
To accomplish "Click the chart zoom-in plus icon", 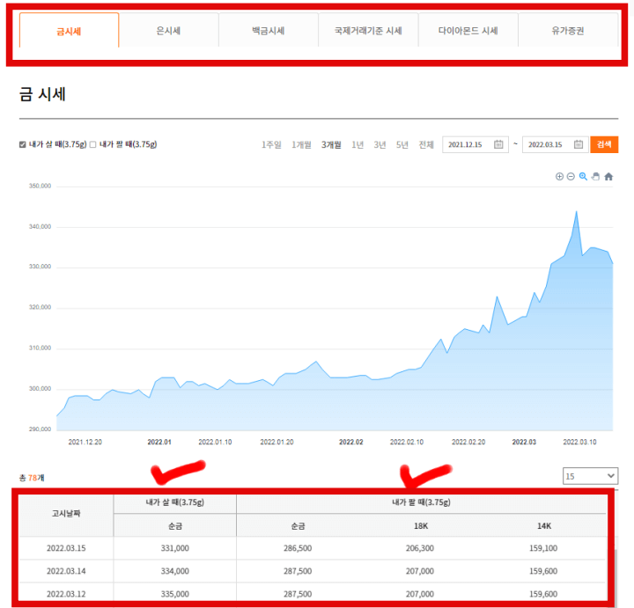I will pyautogui.click(x=559, y=177).
